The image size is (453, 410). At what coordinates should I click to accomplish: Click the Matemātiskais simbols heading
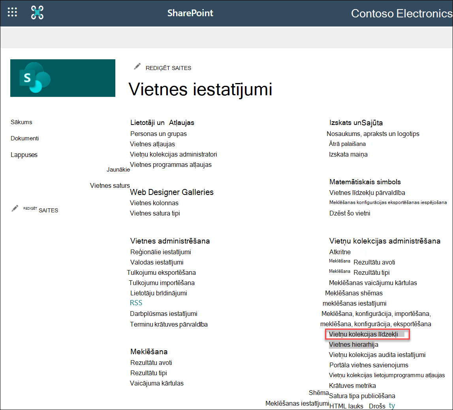(x=365, y=182)
